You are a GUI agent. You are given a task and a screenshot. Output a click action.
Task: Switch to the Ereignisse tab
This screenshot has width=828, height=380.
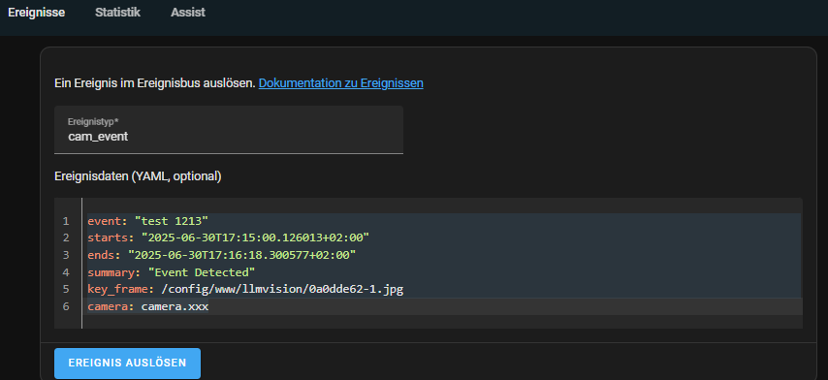(x=37, y=13)
